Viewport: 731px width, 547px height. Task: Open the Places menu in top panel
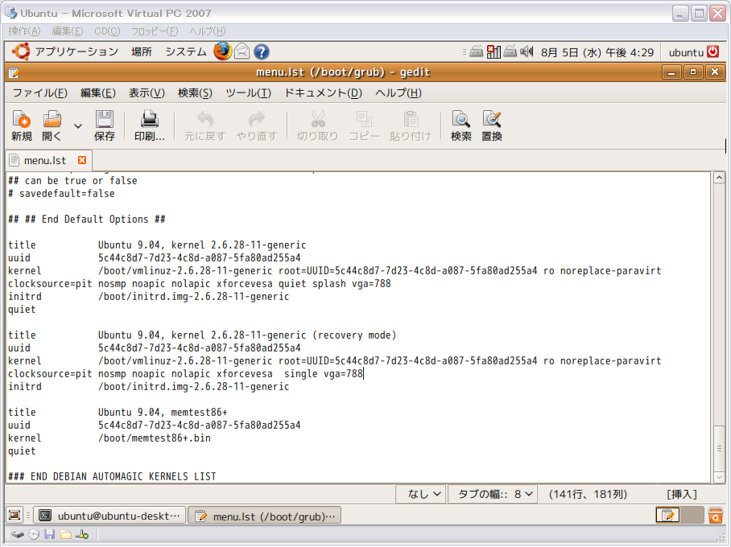[141, 51]
